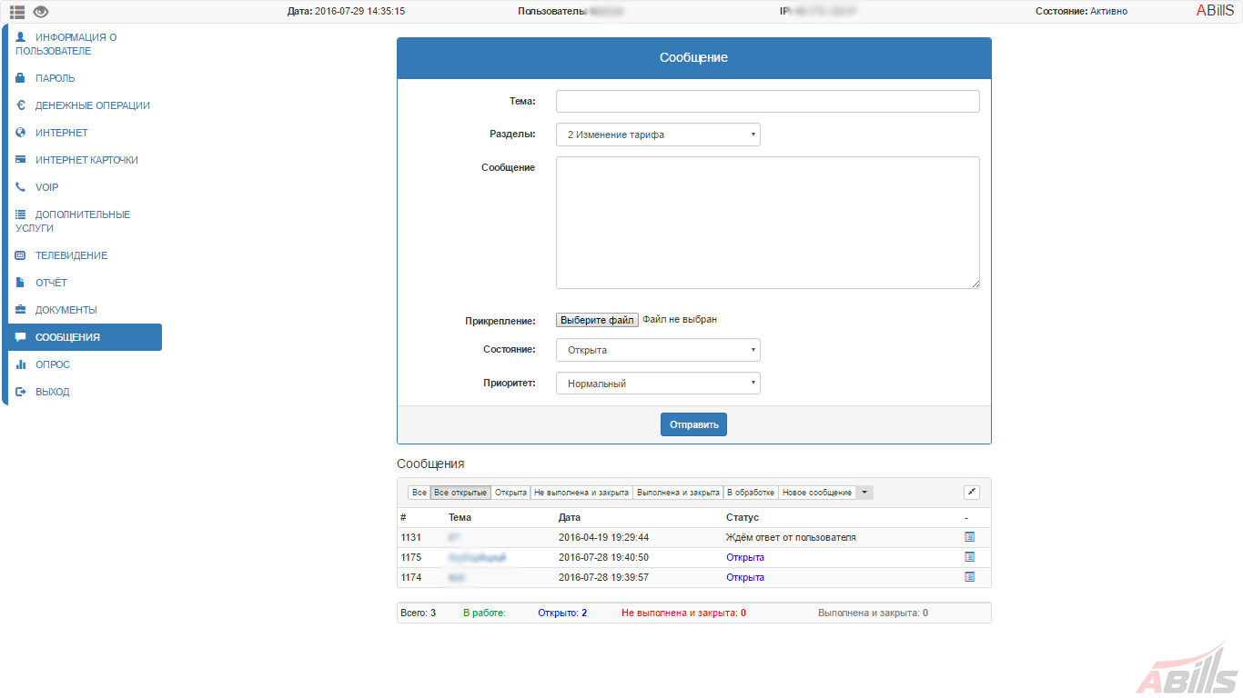The image size is (1243, 698).
Task: Click inside the Сообщение text area
Action: (768, 223)
